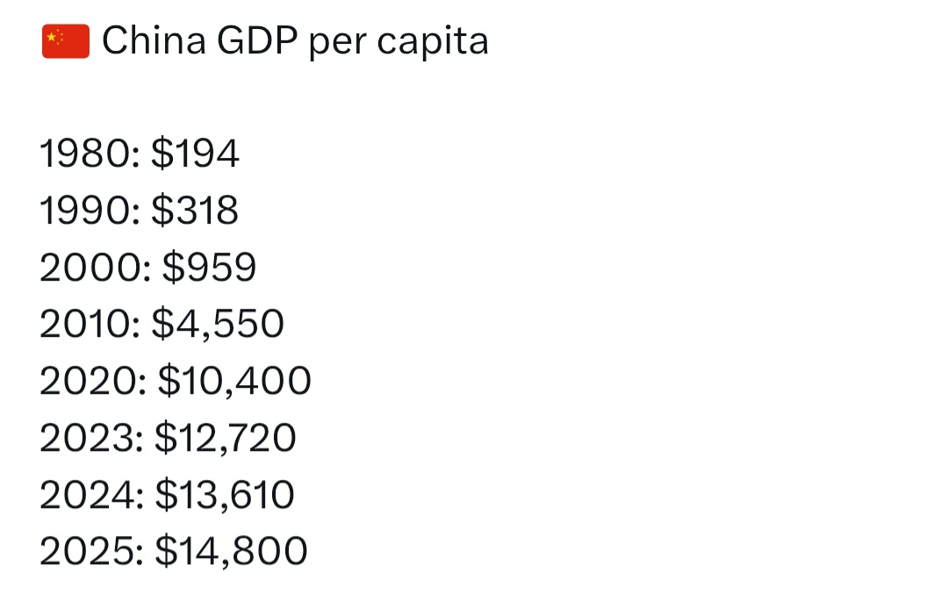This screenshot has width=948, height=601.
Task: Click the $194 value
Action: click(x=195, y=154)
